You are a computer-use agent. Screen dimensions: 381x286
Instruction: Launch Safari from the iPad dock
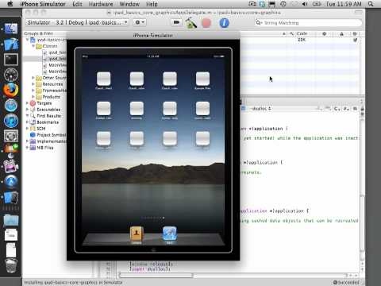pos(169,234)
